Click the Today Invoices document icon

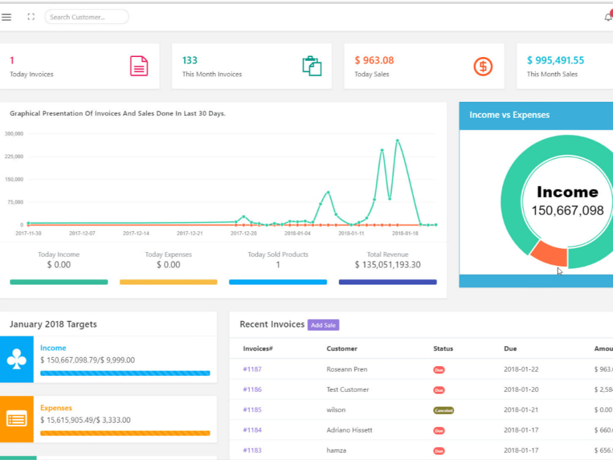coord(140,65)
